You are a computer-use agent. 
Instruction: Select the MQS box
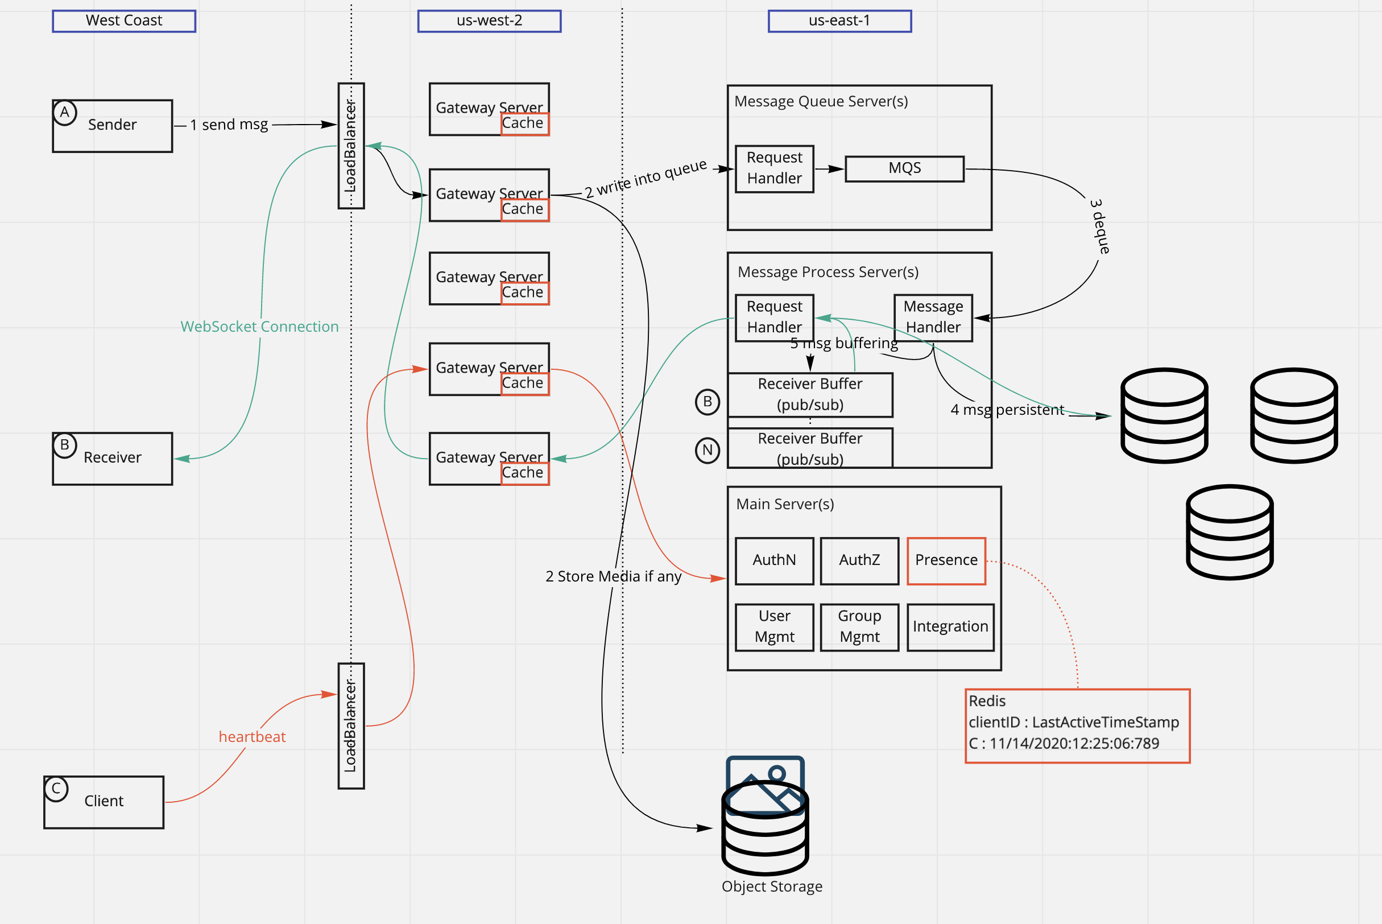(904, 168)
